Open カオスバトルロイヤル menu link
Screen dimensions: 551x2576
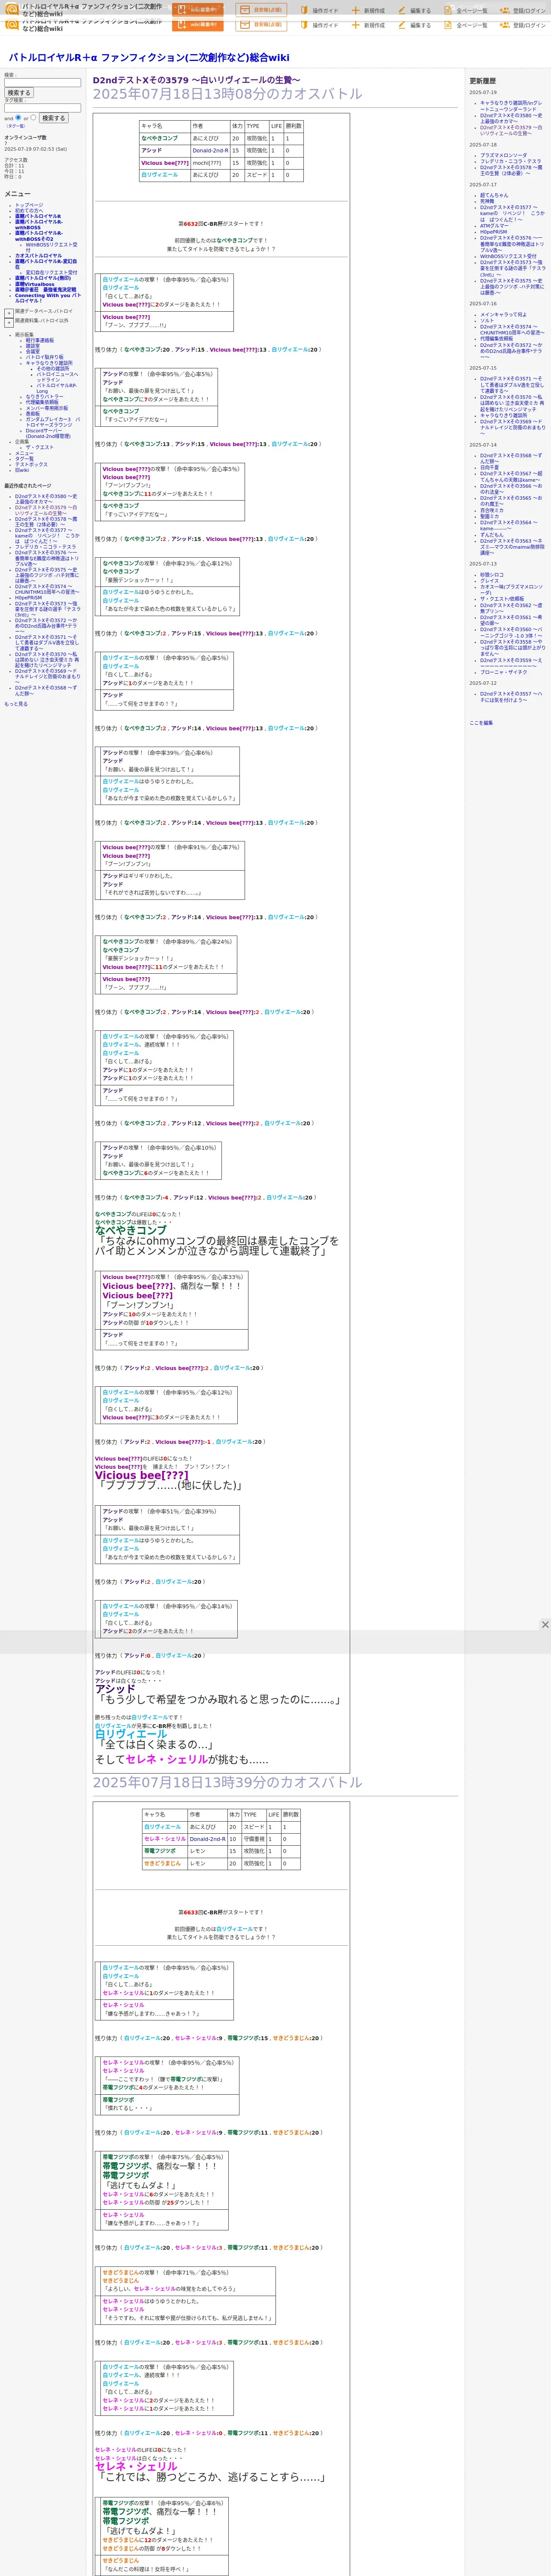pos(38,255)
